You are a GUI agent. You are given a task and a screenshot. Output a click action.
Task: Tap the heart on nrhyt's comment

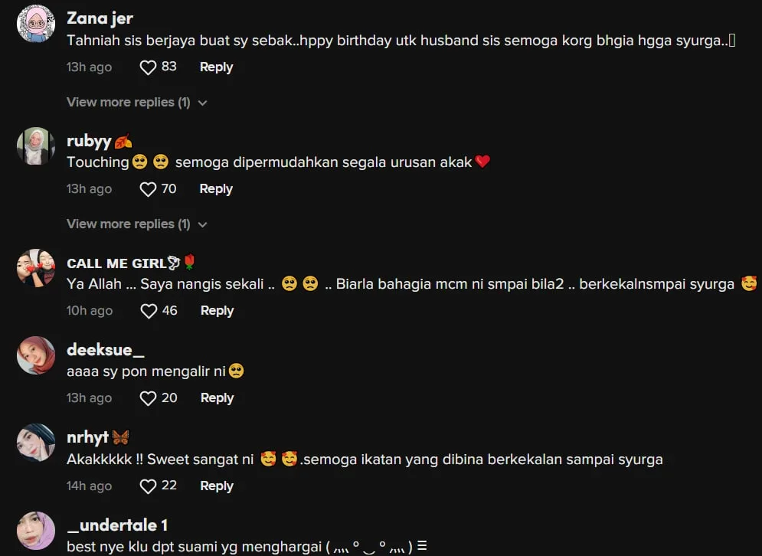pyautogui.click(x=148, y=486)
